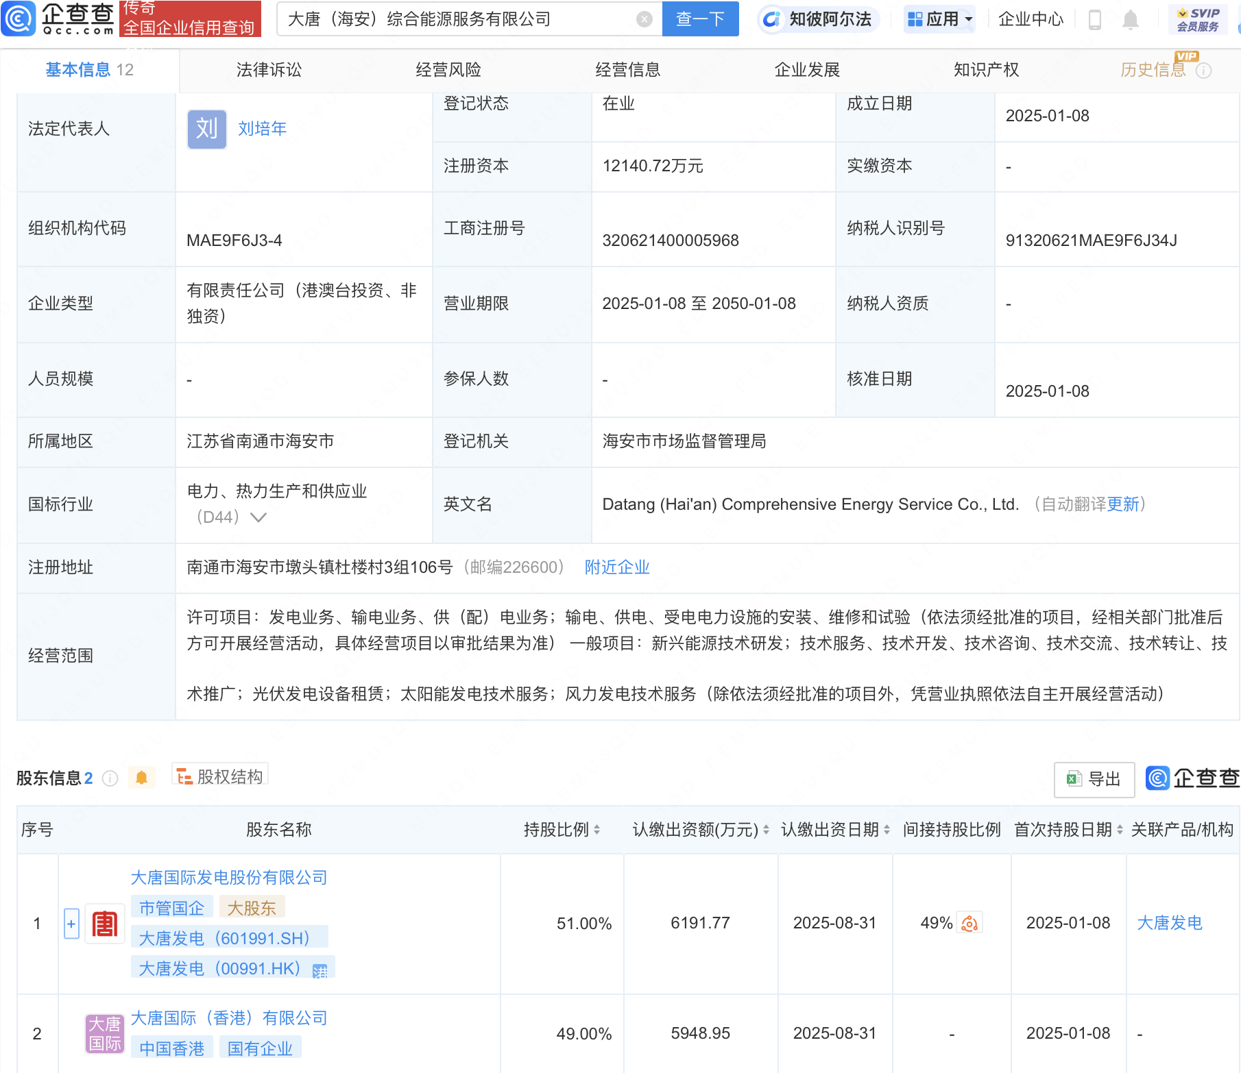Click the Qcc.com logo icon
The width and height of the screenshot is (1241, 1073).
[18, 18]
